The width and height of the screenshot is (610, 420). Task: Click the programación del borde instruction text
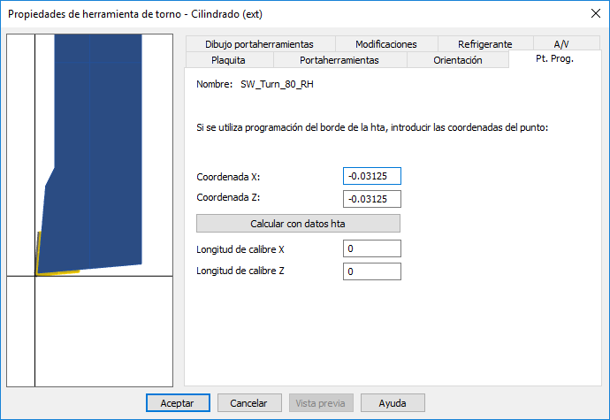[372, 127]
